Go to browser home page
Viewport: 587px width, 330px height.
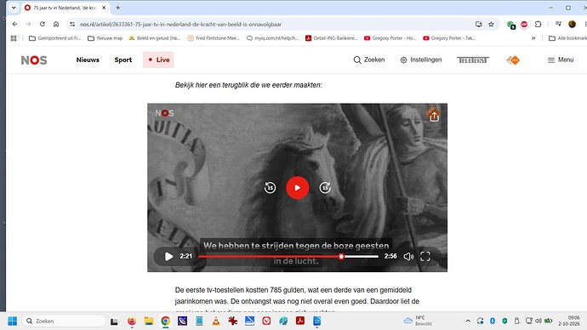pos(56,24)
